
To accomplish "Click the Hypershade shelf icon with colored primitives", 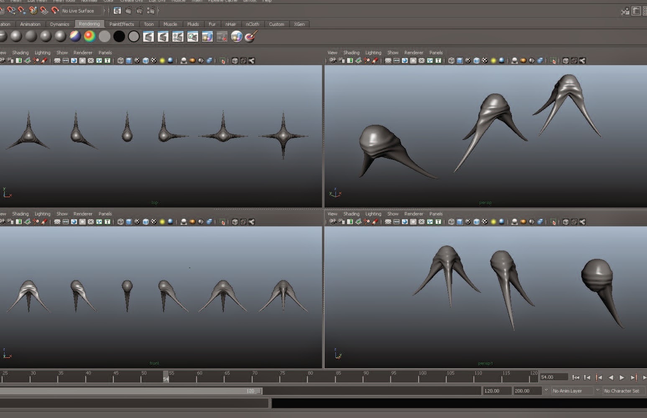I will coord(207,36).
